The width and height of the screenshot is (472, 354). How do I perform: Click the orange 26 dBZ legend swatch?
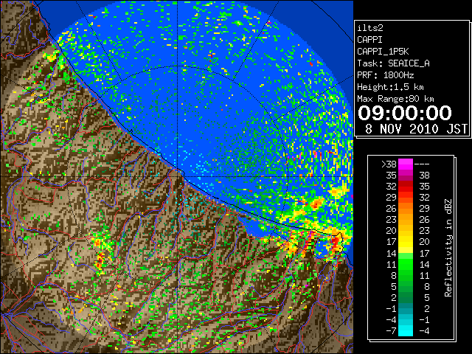coord(406,208)
